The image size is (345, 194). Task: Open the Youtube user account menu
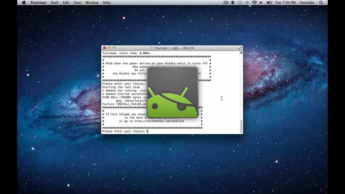pos(307,2)
